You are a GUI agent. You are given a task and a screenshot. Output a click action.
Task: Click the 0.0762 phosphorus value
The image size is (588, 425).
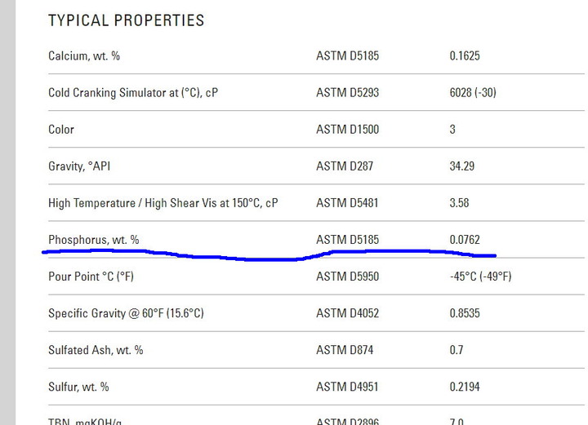tap(465, 240)
